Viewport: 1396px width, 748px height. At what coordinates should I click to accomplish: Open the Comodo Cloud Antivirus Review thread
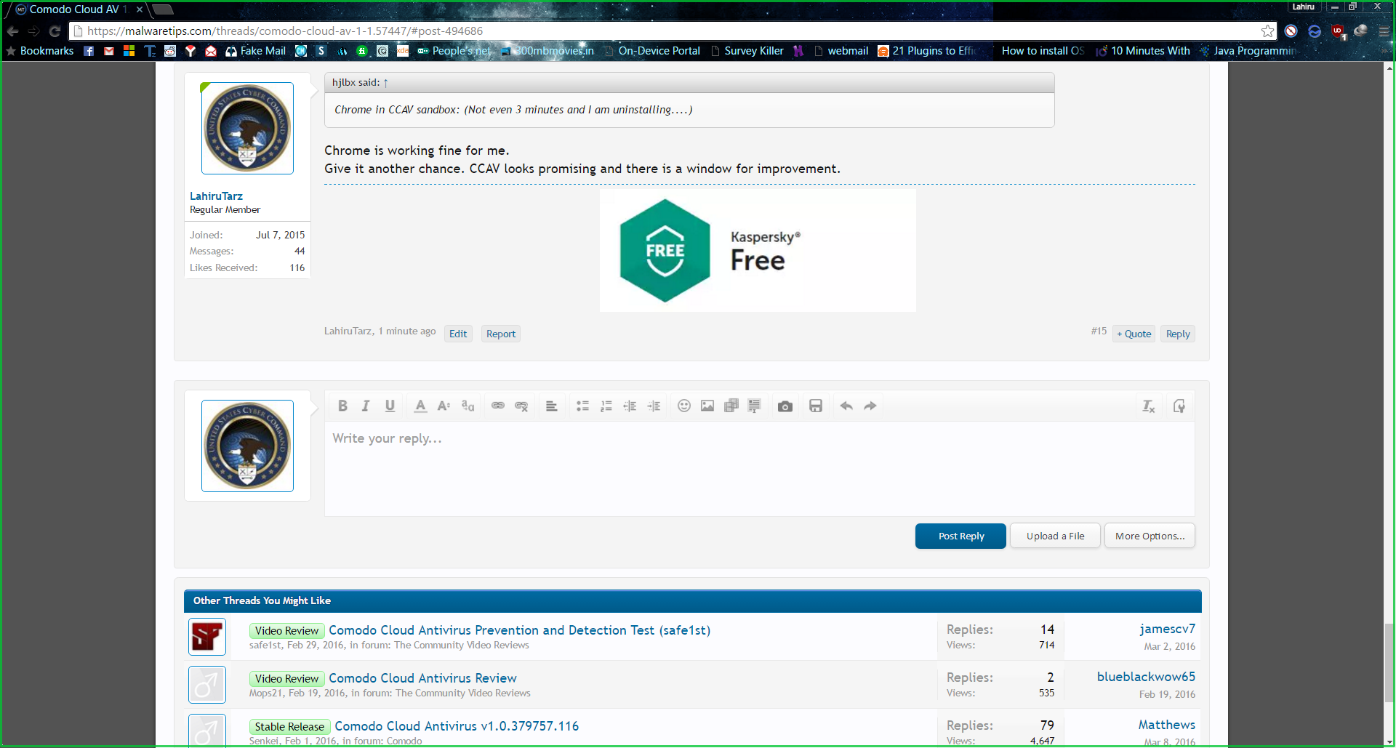[x=422, y=678]
